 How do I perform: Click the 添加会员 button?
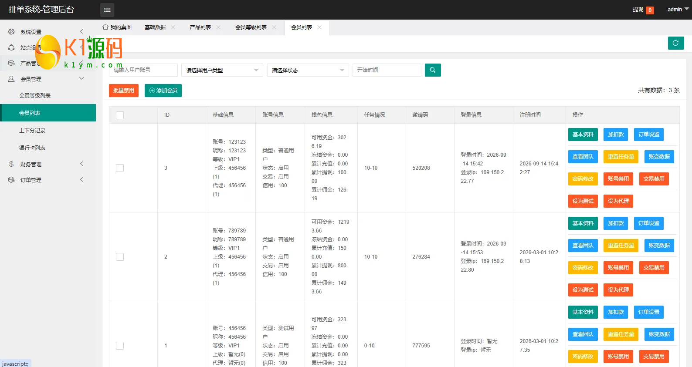pos(163,91)
